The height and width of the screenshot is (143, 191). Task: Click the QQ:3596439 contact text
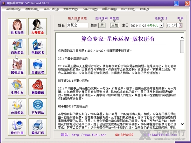(124, 135)
